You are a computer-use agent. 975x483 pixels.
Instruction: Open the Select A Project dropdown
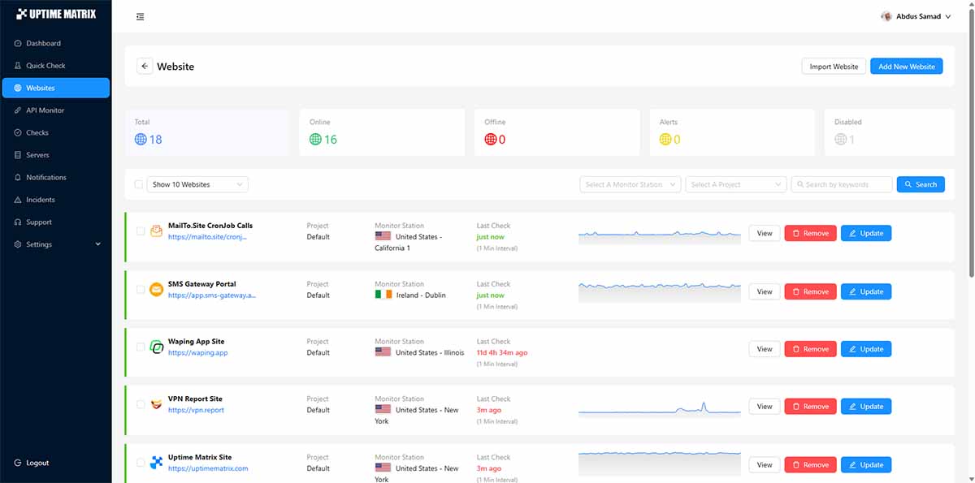tap(736, 184)
